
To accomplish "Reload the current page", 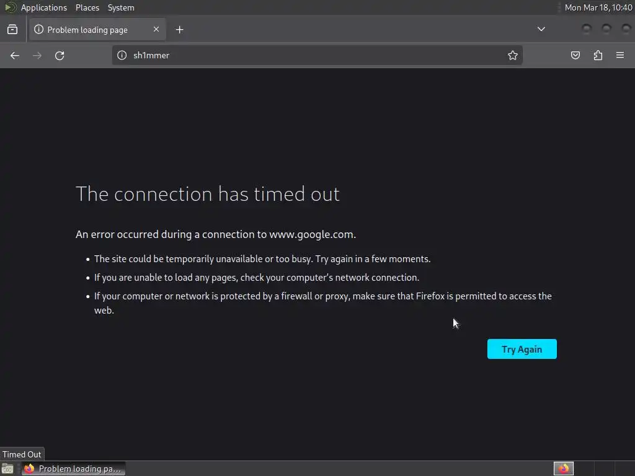I will pyautogui.click(x=60, y=55).
